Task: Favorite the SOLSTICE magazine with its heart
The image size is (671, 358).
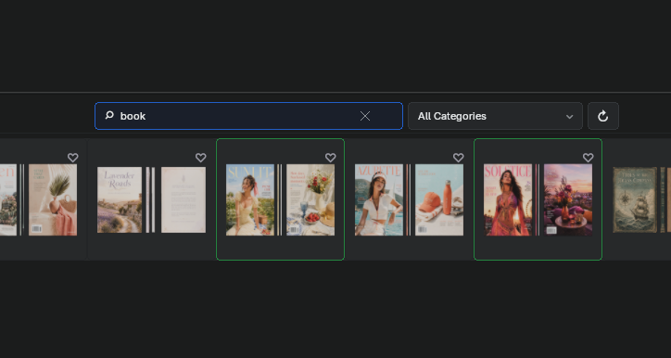Action: 589,158
